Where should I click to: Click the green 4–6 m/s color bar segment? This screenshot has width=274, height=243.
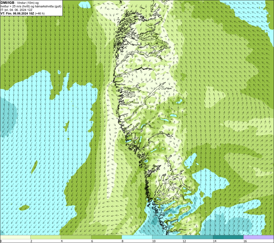coord(76,237)
